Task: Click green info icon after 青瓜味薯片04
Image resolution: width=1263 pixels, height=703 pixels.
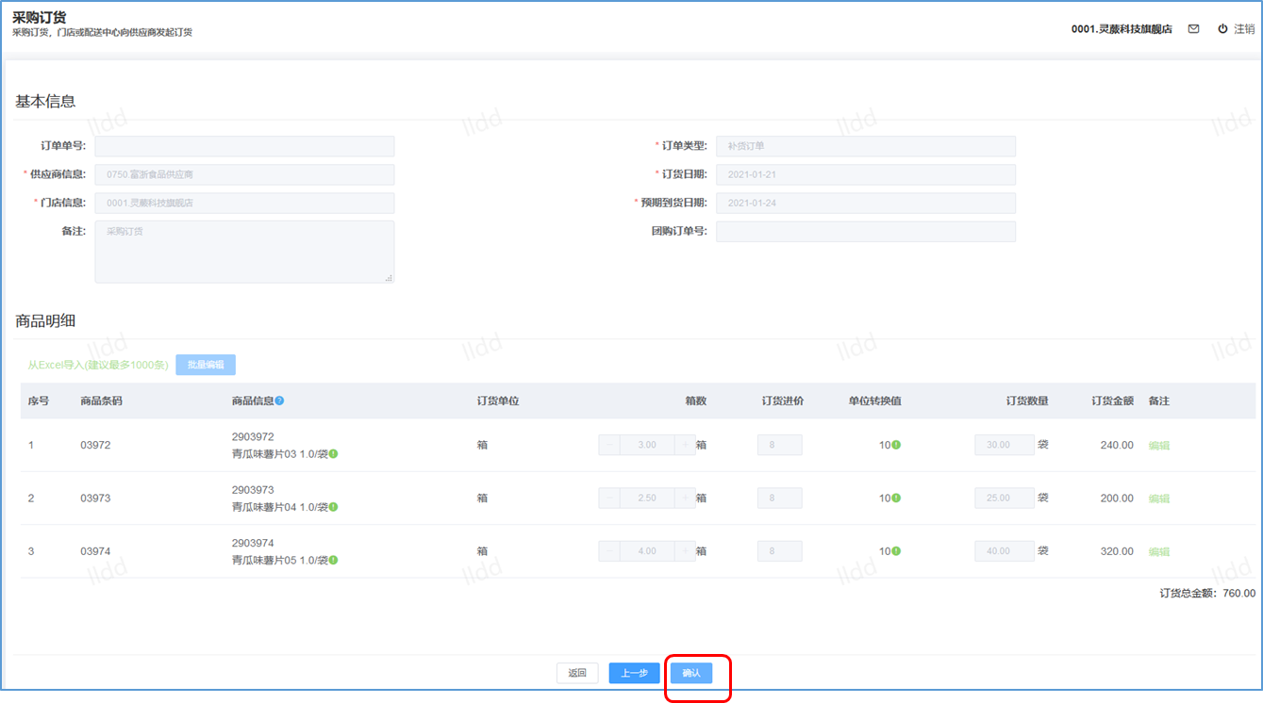Action: click(333, 507)
